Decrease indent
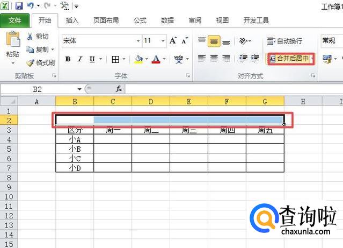The width and height of the screenshot is (343, 248). point(243,58)
